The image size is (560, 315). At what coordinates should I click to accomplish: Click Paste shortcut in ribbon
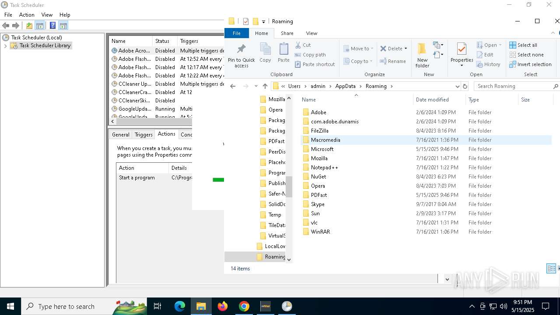pyautogui.click(x=315, y=64)
